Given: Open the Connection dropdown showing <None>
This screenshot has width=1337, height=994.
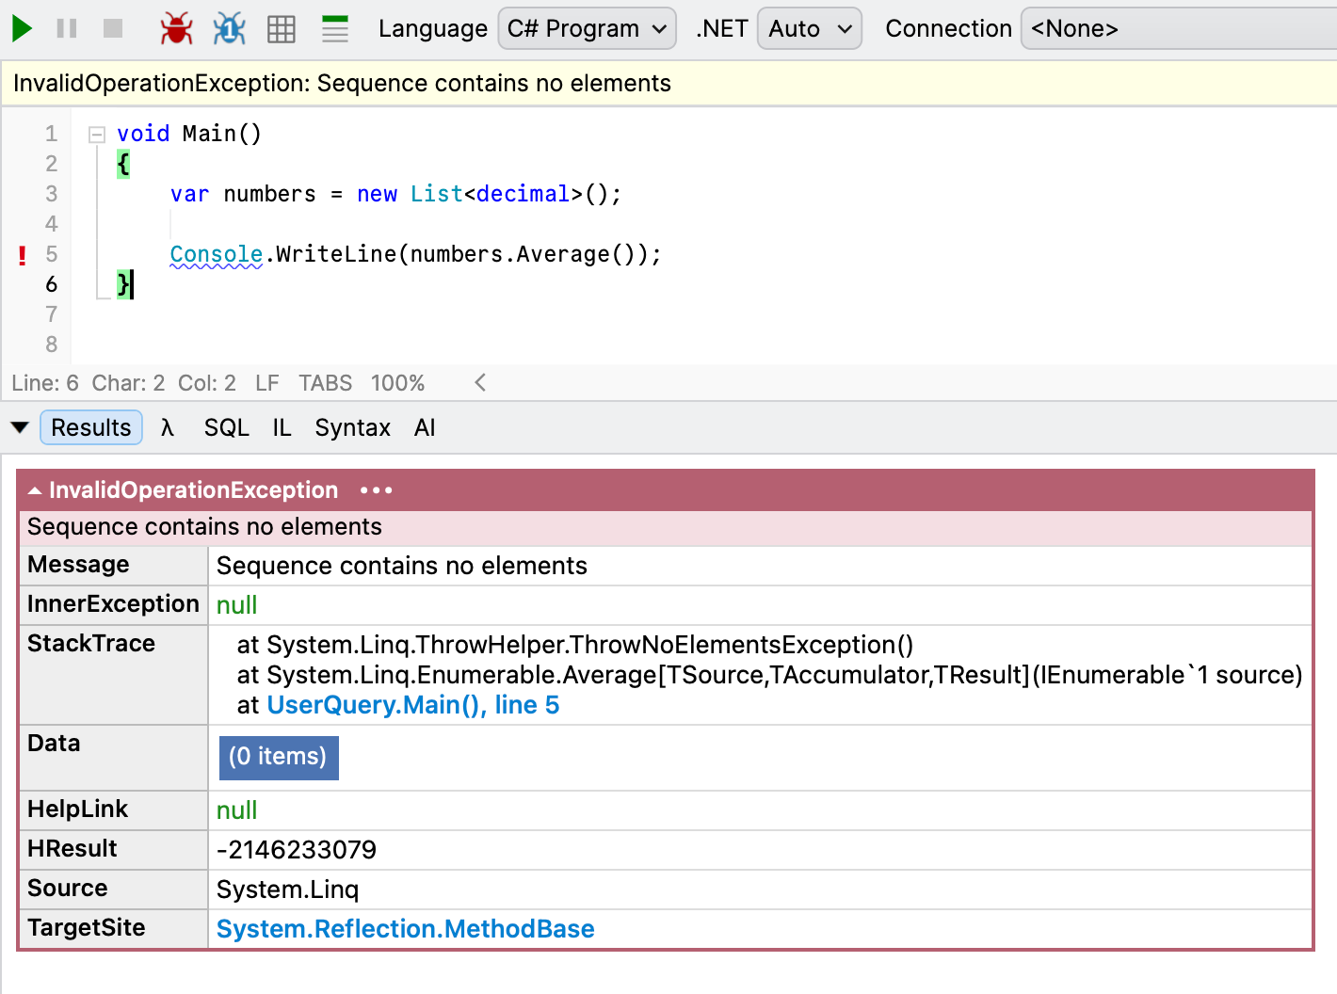Looking at the screenshot, I should point(1179,28).
